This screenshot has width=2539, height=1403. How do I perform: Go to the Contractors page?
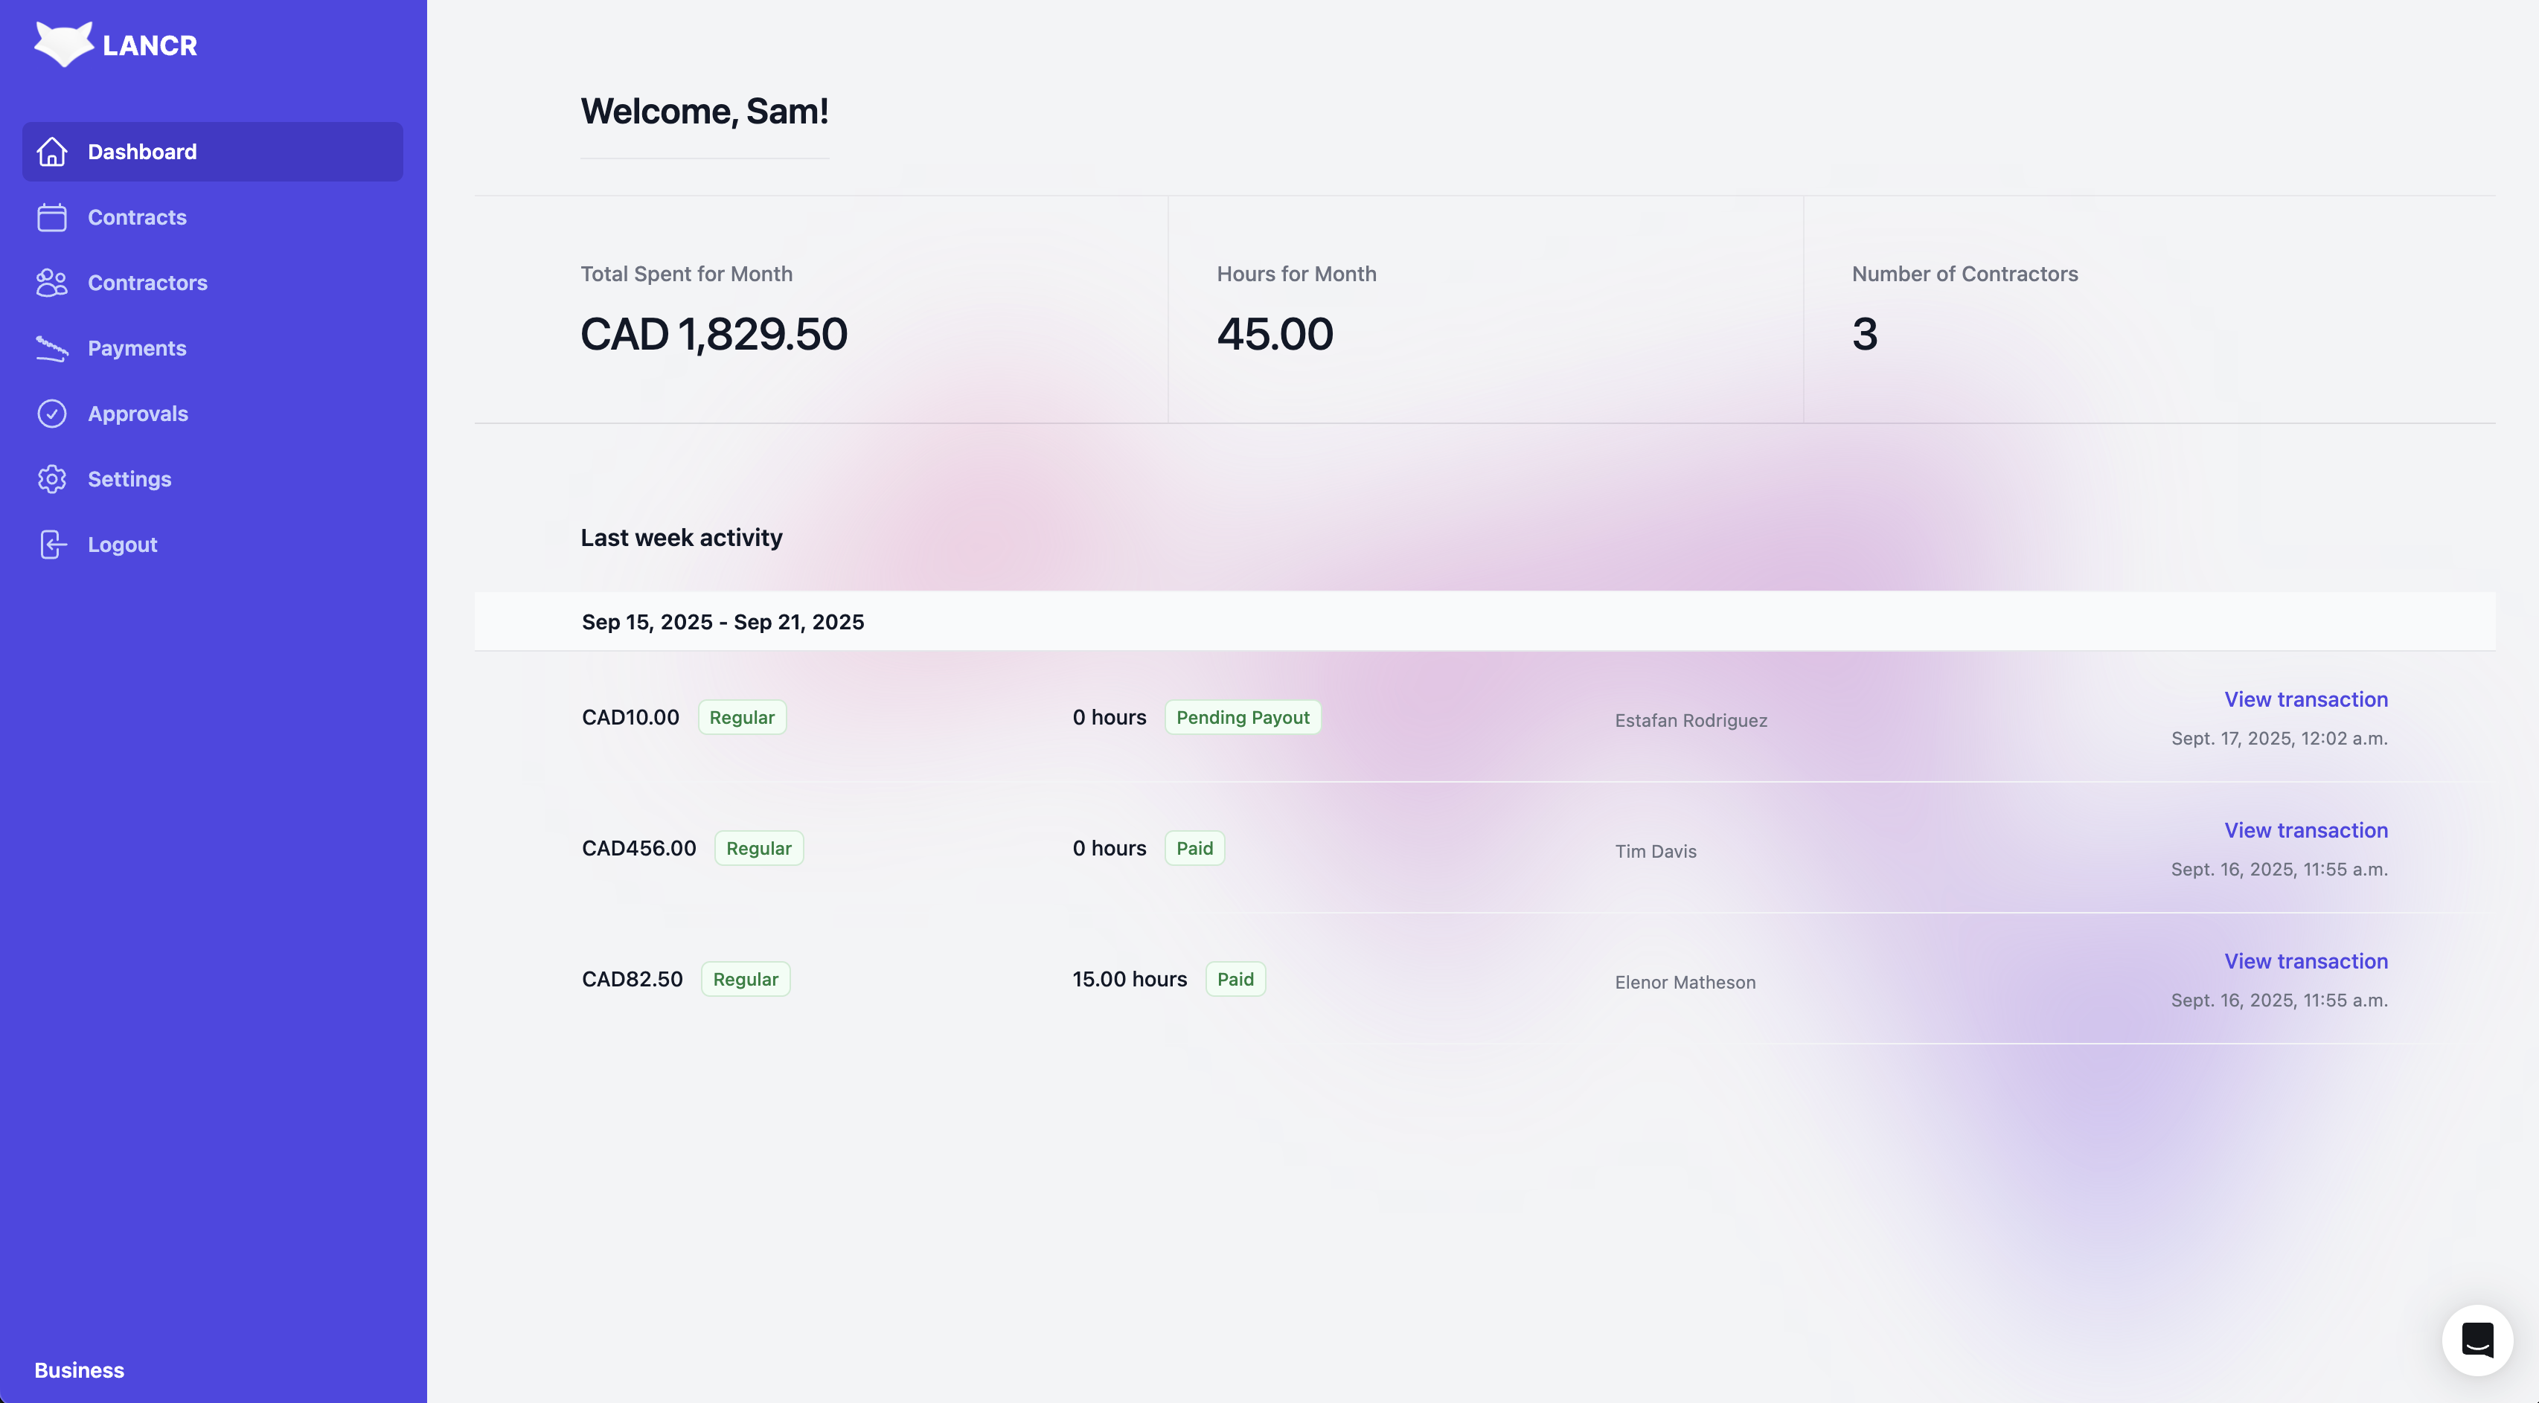(x=147, y=283)
